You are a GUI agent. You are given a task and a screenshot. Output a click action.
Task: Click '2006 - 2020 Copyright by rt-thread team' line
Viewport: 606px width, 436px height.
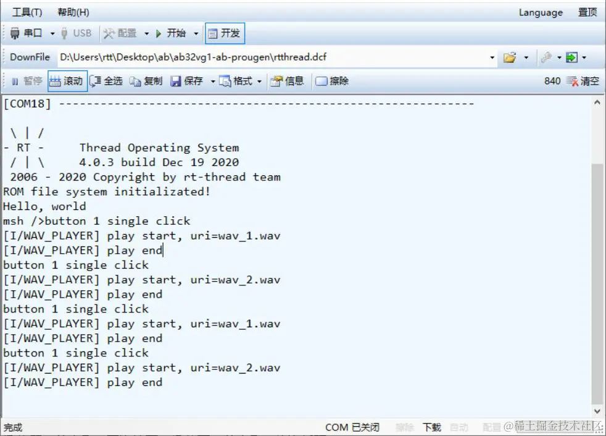coord(145,177)
